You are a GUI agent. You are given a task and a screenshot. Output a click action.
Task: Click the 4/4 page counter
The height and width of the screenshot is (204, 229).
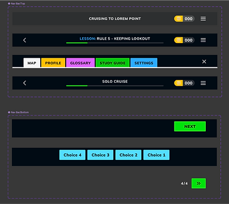184,184
